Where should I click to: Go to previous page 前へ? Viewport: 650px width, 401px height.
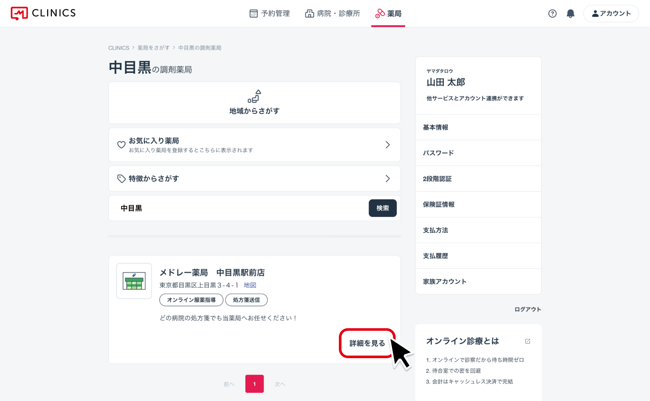click(x=229, y=384)
